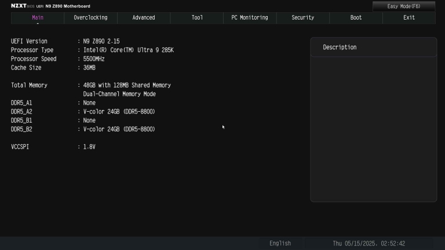Change the English language setting
This screenshot has width=445, height=250.
click(x=280, y=244)
